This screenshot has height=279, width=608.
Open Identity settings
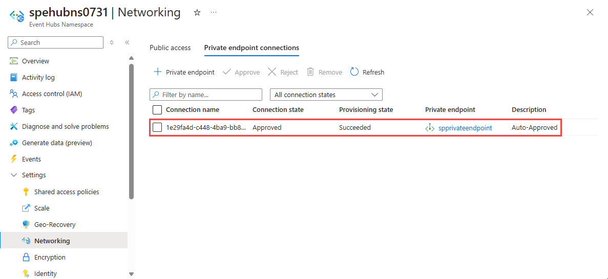46,273
